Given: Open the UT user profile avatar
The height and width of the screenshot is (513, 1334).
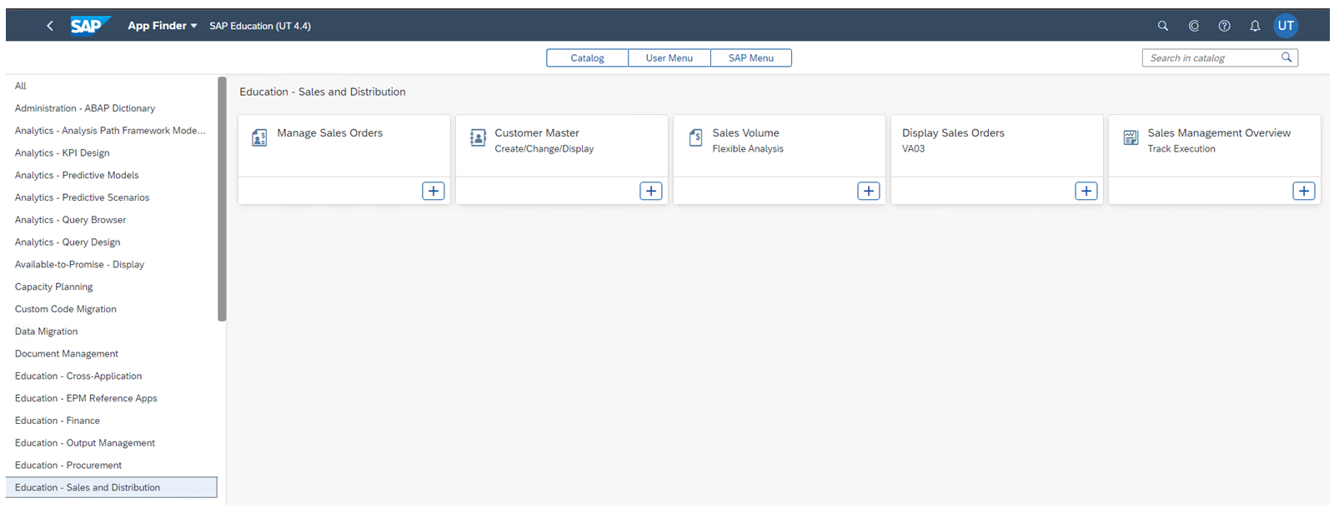Looking at the screenshot, I should [1286, 26].
